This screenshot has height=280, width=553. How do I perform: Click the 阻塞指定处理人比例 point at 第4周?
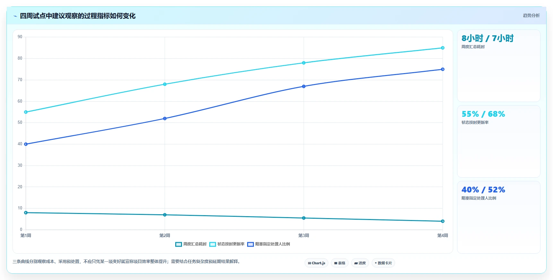coord(443,69)
